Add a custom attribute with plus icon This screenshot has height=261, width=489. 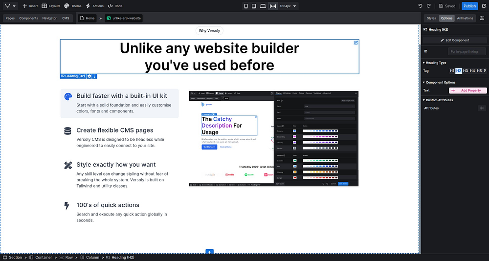[482, 108]
